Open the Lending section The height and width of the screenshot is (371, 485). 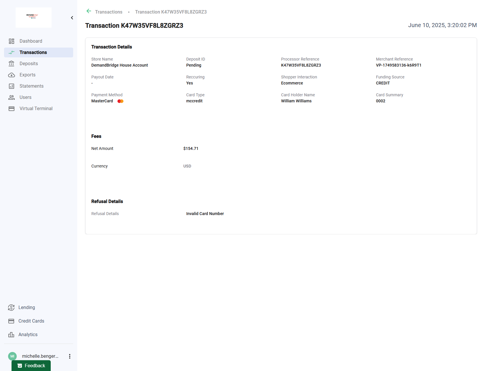(39, 308)
